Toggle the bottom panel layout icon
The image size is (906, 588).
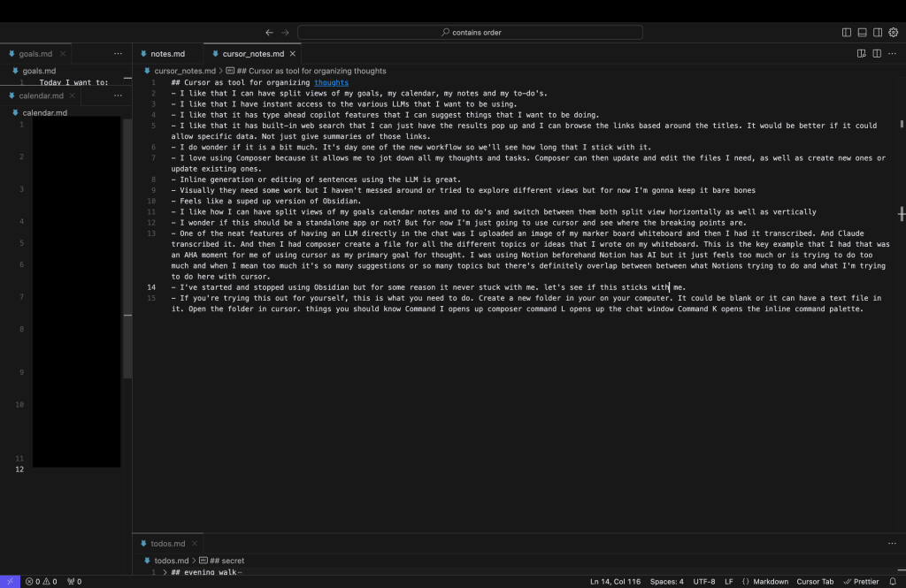(862, 33)
